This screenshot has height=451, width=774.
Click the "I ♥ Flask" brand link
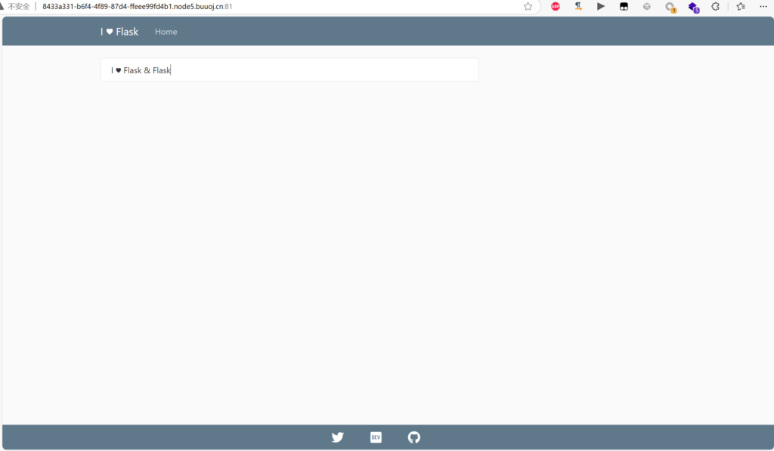[119, 32]
